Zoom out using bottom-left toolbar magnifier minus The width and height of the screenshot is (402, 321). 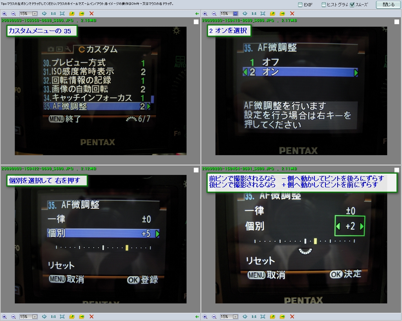coord(14,317)
